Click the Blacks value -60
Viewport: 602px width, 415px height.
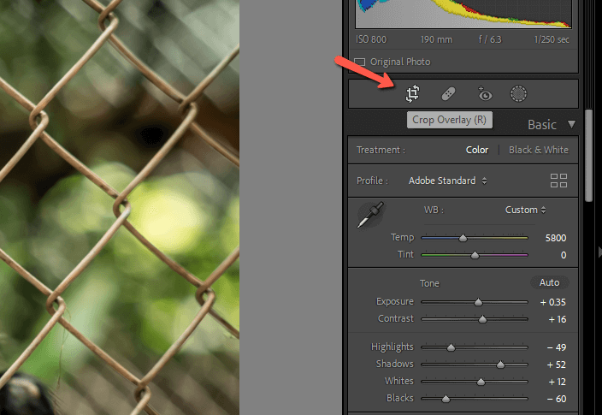pos(557,399)
